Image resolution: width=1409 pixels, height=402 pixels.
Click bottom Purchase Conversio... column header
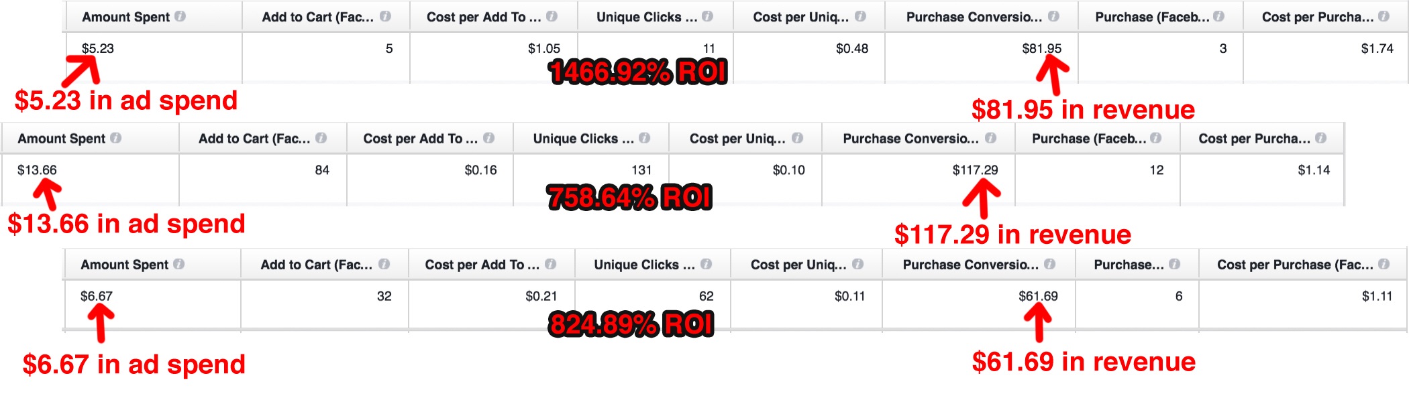970,265
